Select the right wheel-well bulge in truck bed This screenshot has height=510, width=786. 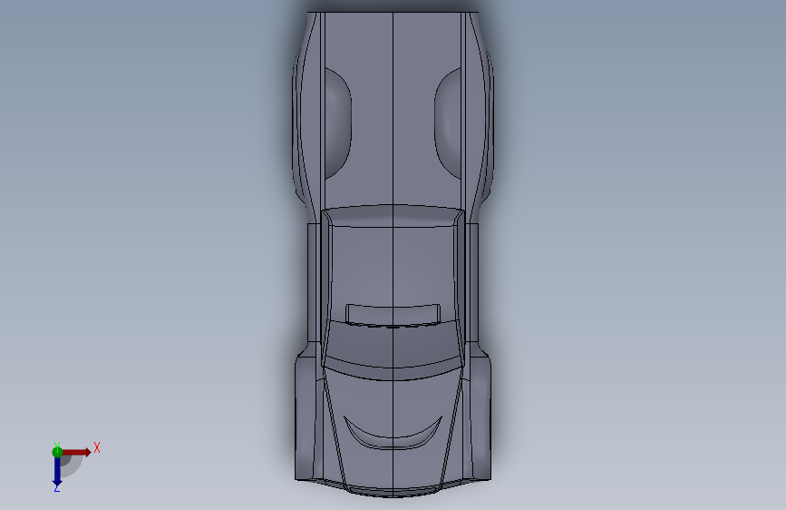448,124
